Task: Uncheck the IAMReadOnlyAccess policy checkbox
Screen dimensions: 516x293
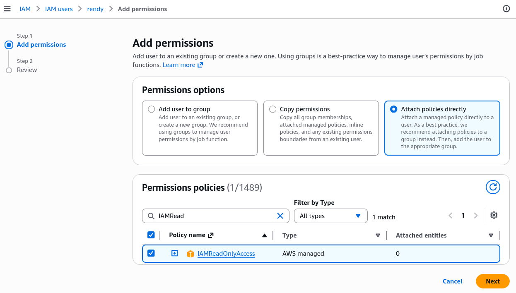Action: 151,253
